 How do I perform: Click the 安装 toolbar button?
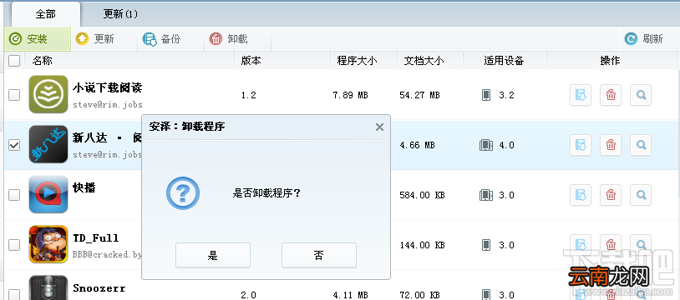(x=38, y=39)
